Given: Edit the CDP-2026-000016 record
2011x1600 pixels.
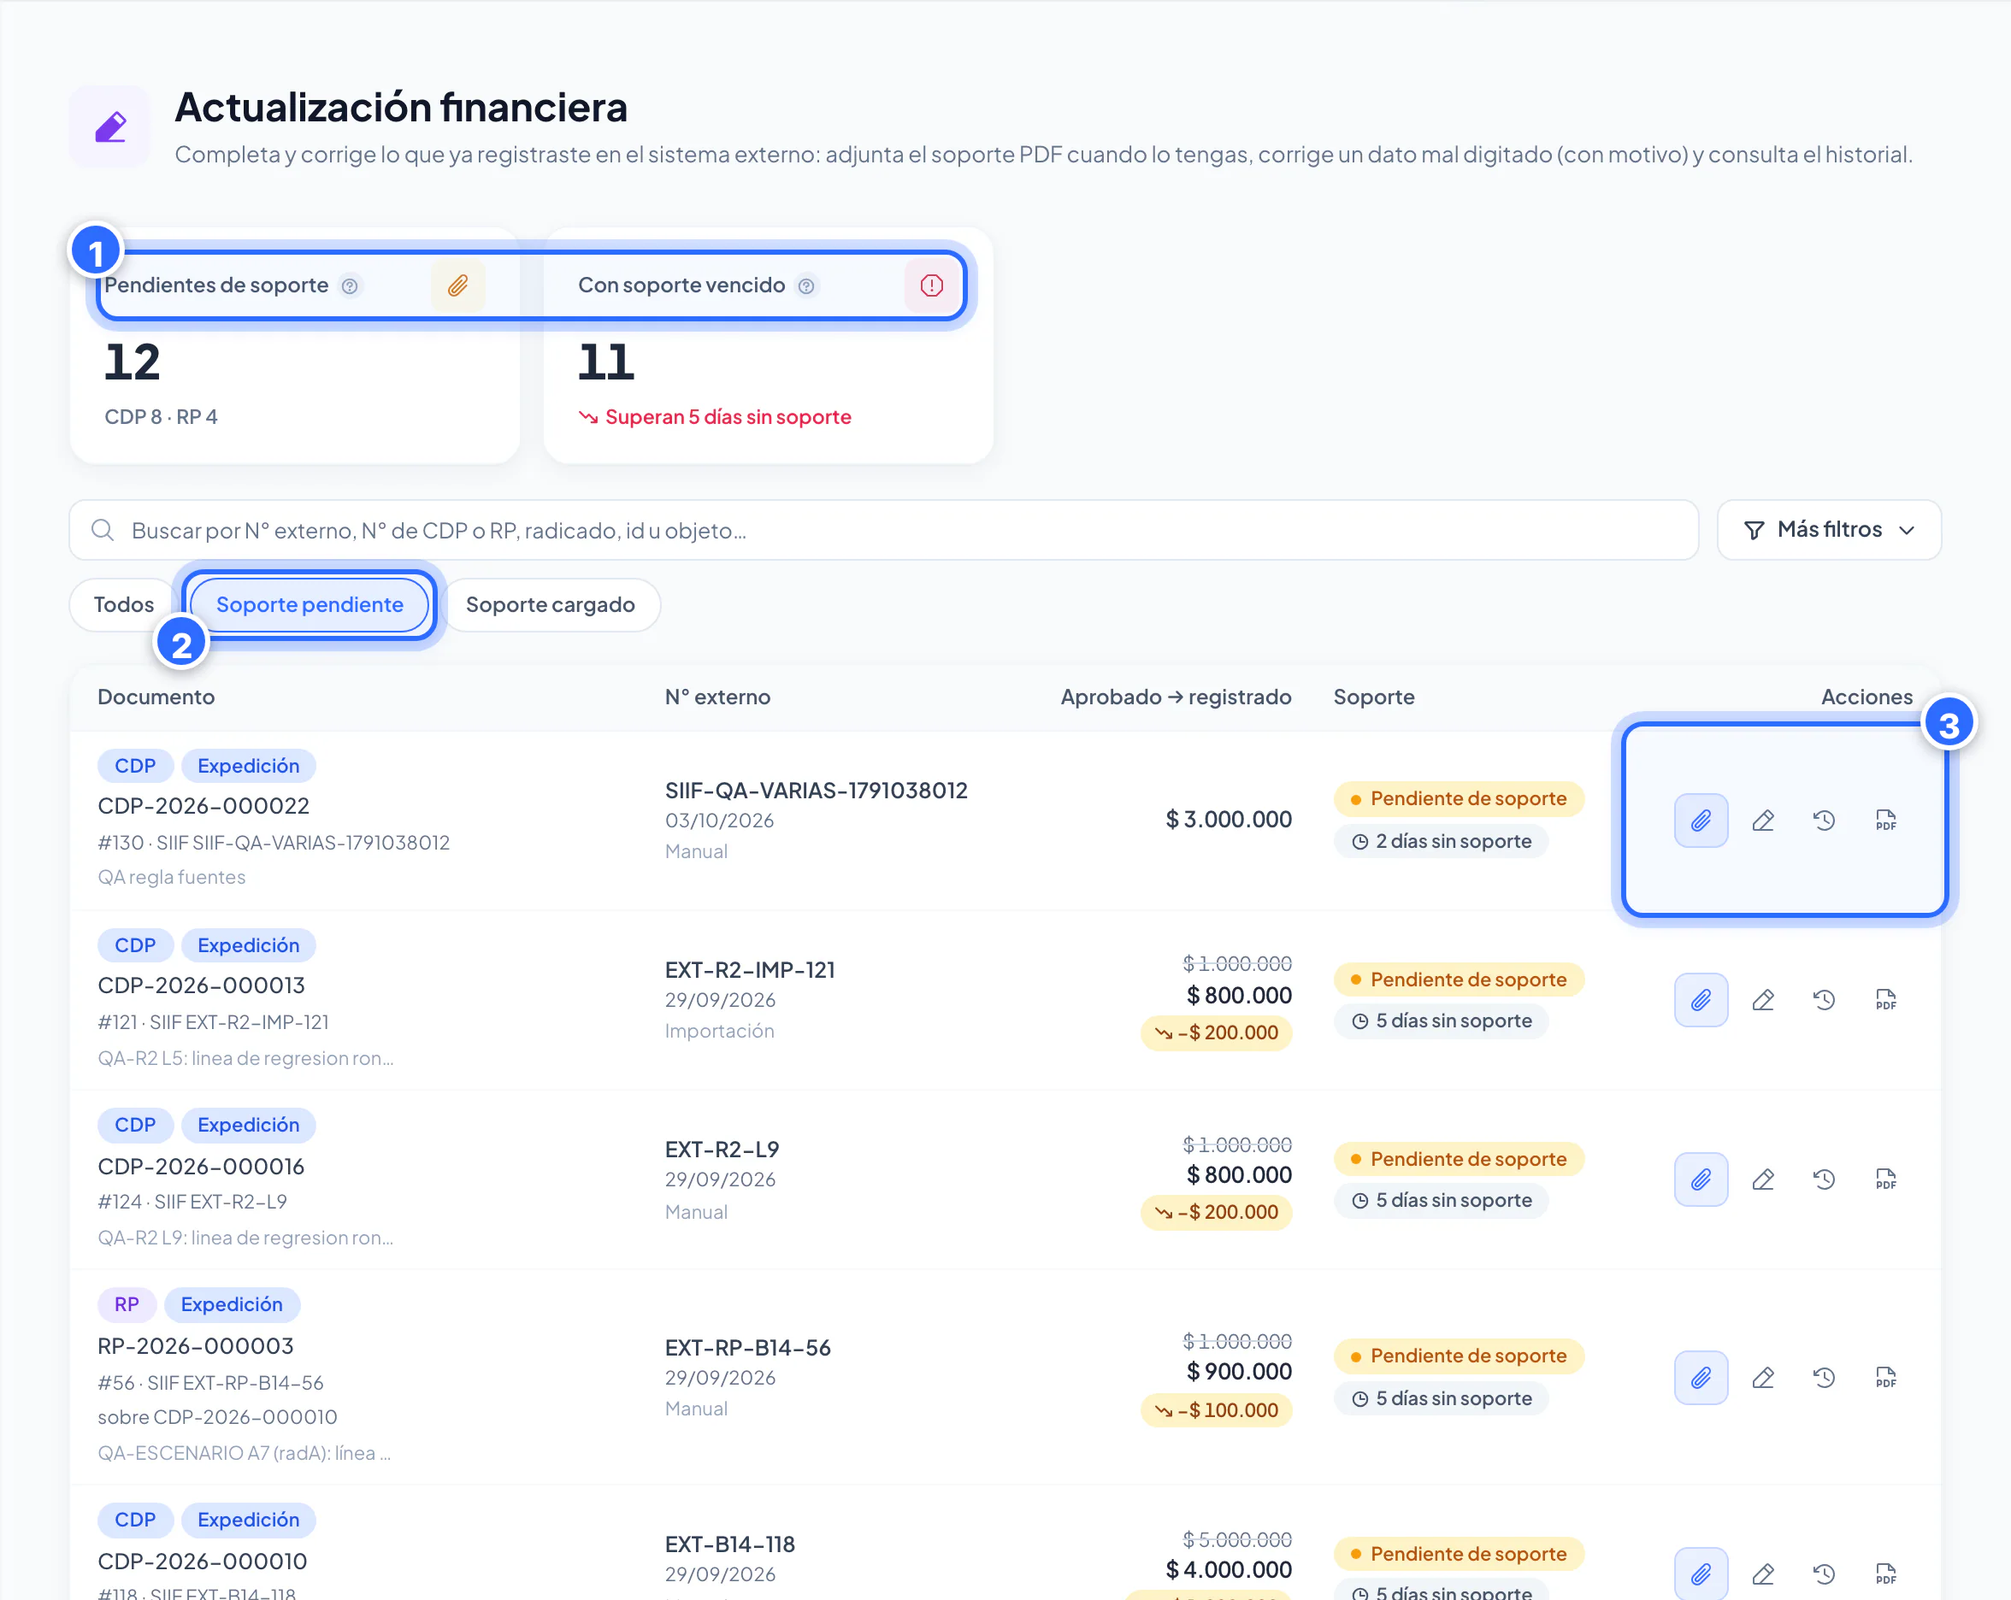Looking at the screenshot, I should 1762,1179.
